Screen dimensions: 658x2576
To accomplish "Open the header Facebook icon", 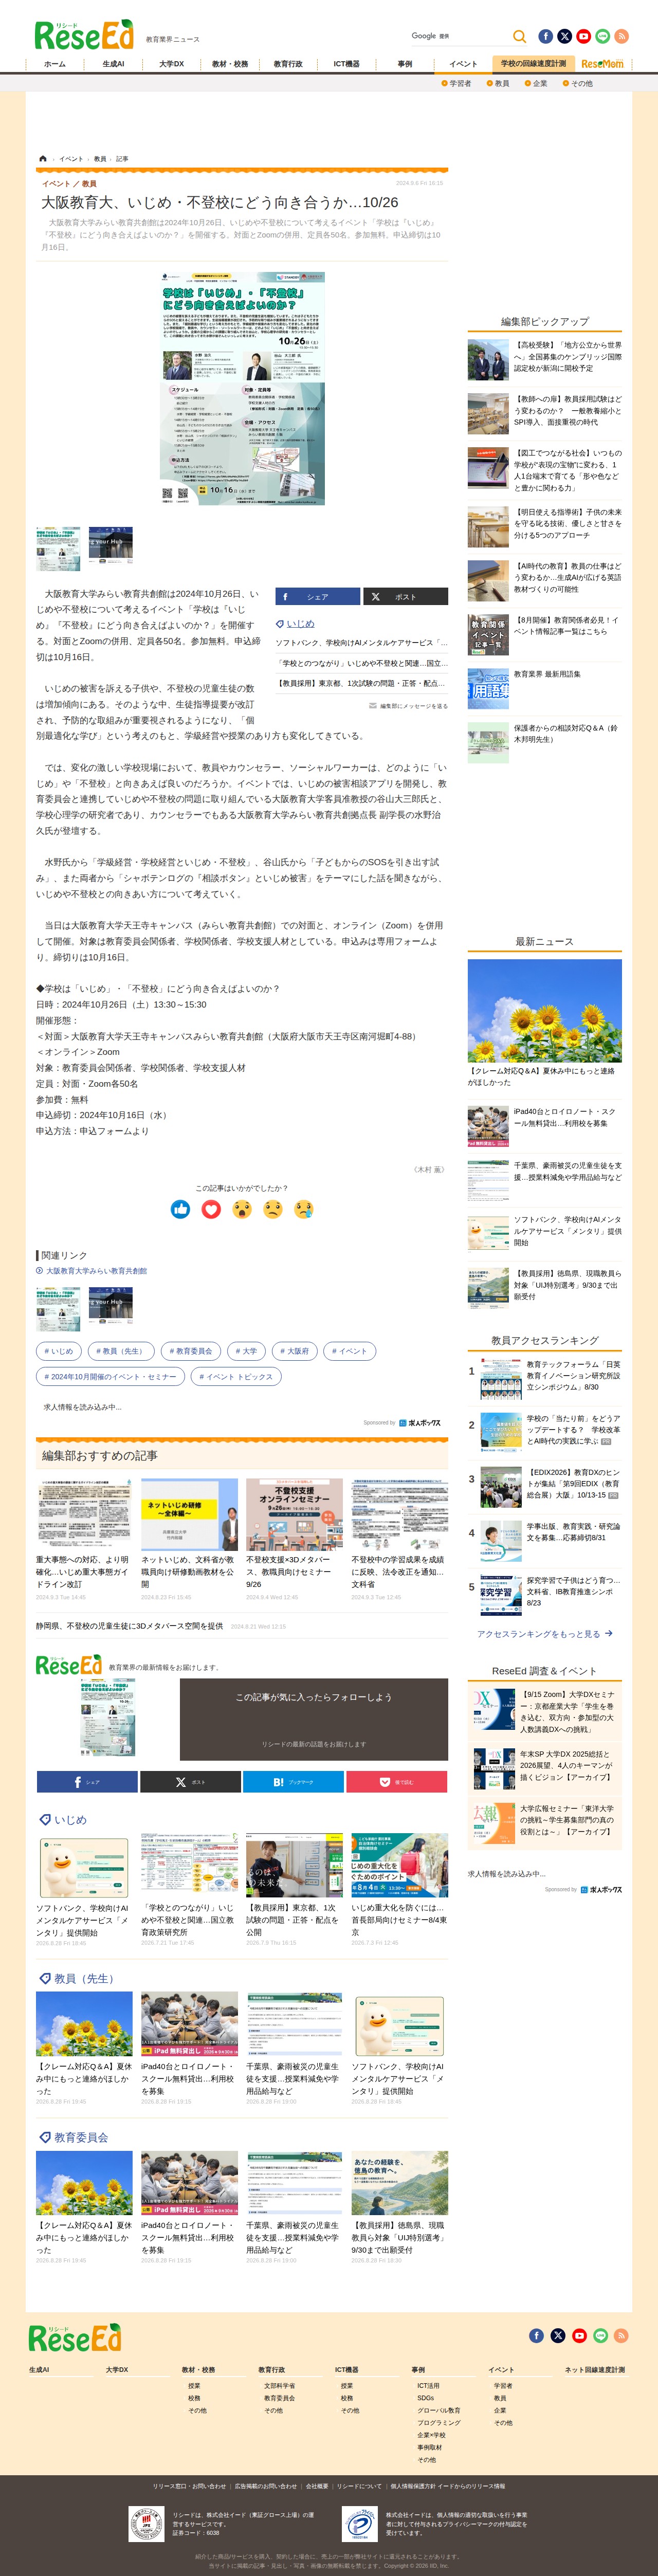I will (x=546, y=36).
